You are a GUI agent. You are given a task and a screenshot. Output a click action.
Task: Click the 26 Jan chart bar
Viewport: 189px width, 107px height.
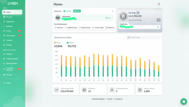[159, 71]
